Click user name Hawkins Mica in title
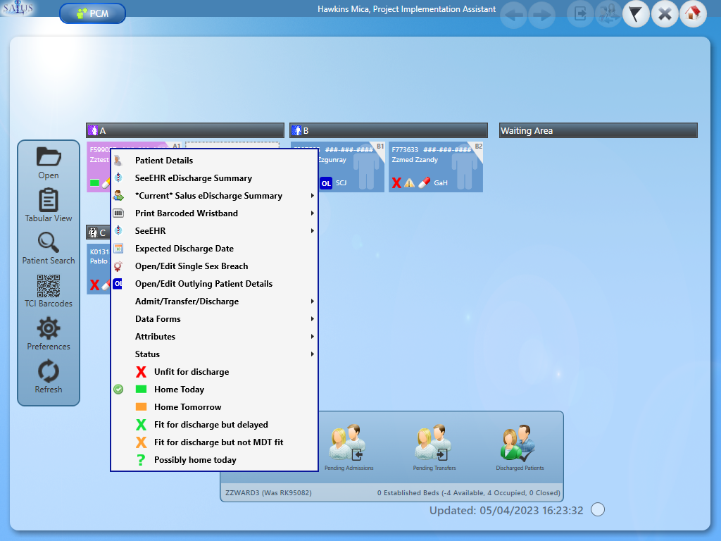 406,9
